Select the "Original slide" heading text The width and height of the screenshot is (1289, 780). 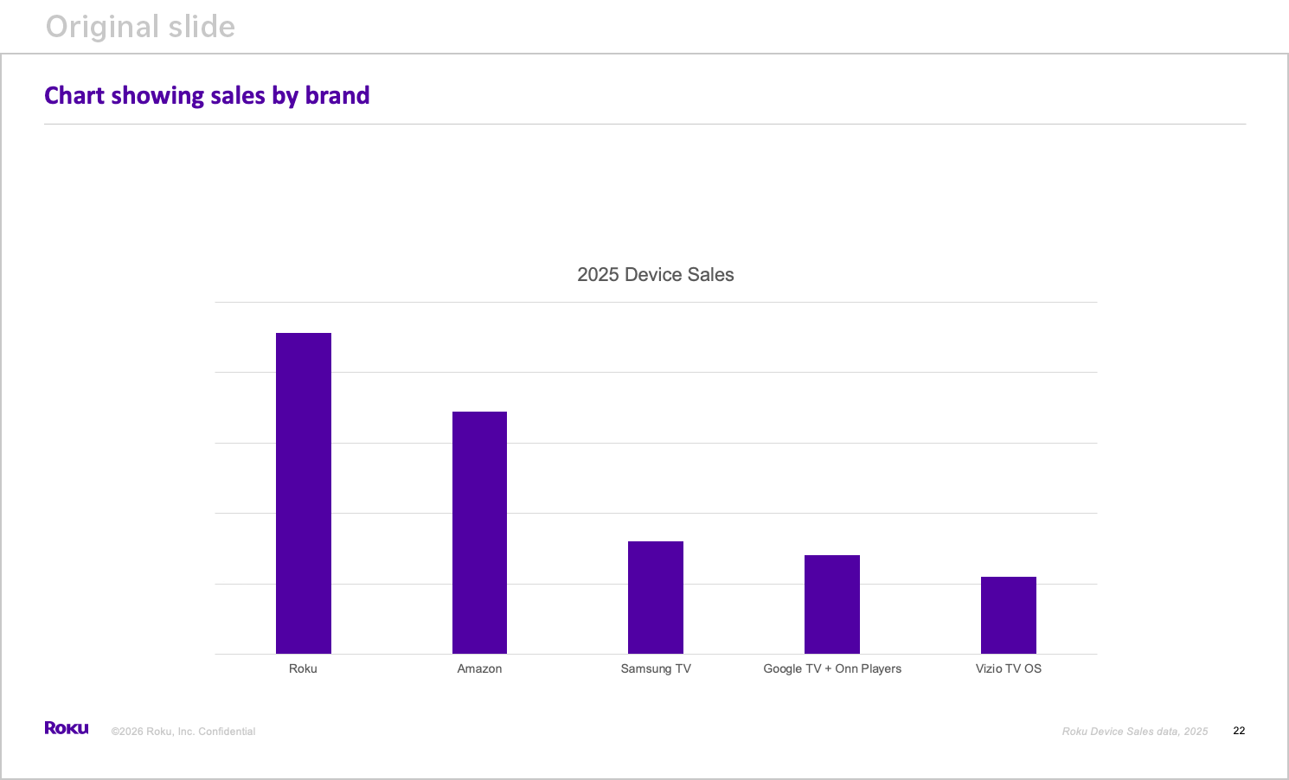tap(140, 27)
